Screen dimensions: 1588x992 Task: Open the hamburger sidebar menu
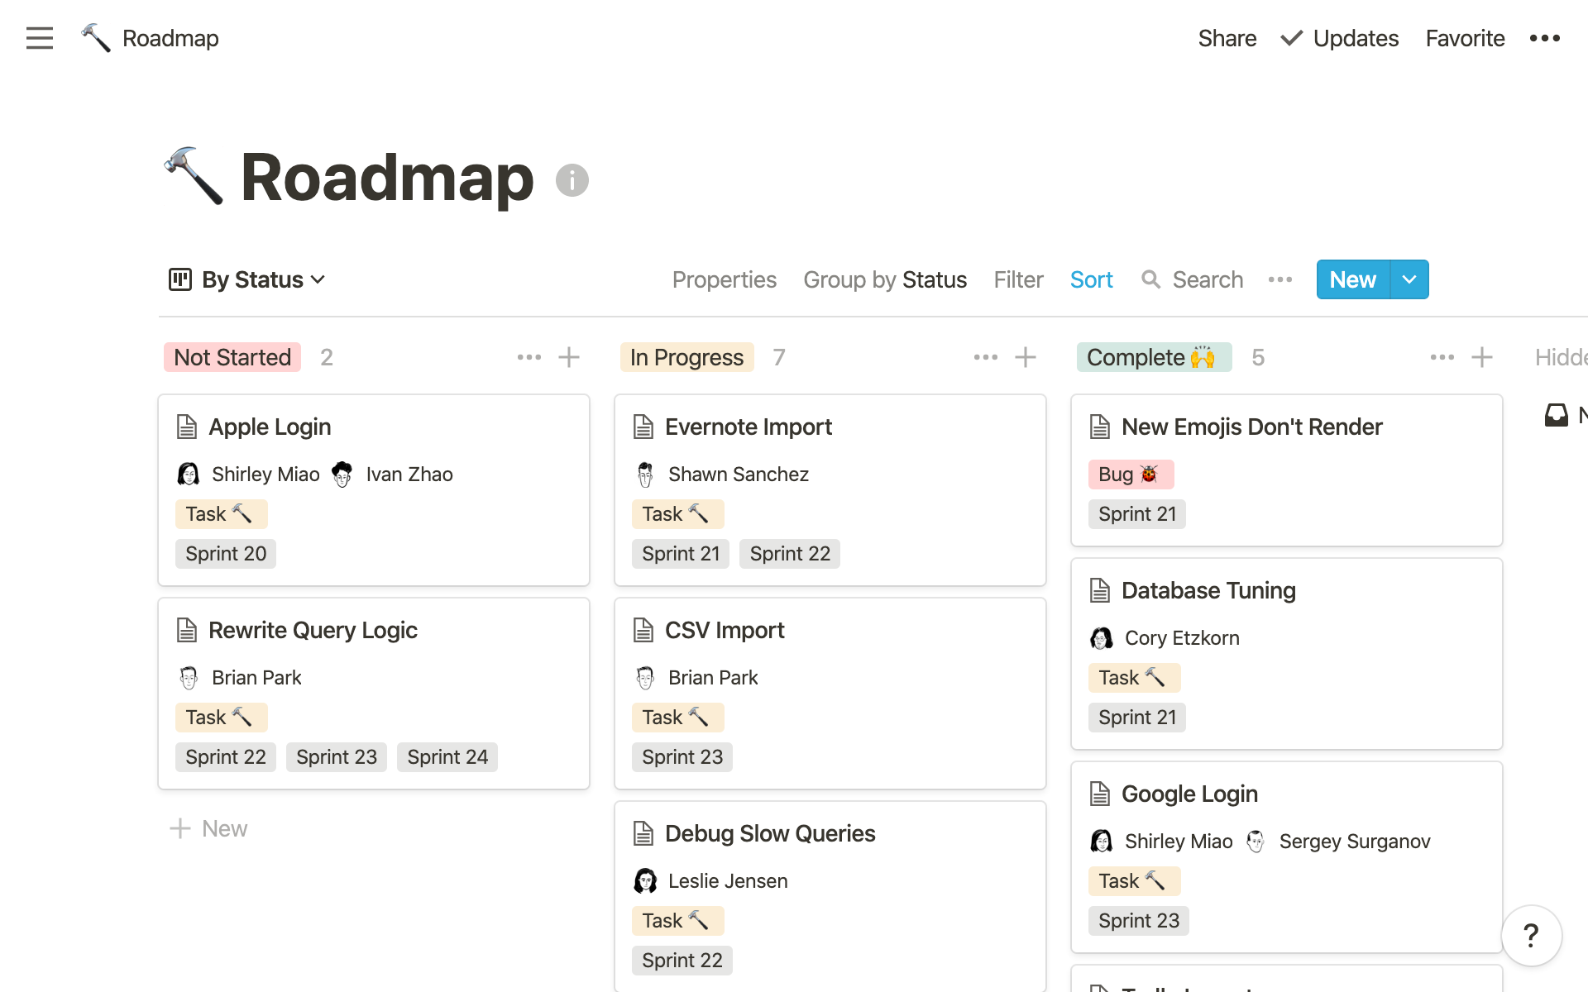[39, 38]
